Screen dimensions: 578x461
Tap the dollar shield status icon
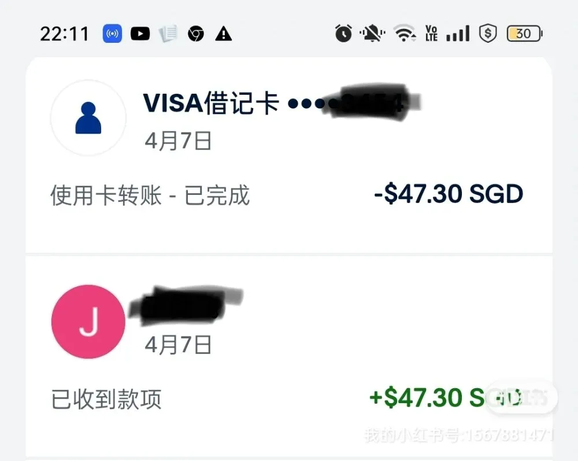coord(488,34)
